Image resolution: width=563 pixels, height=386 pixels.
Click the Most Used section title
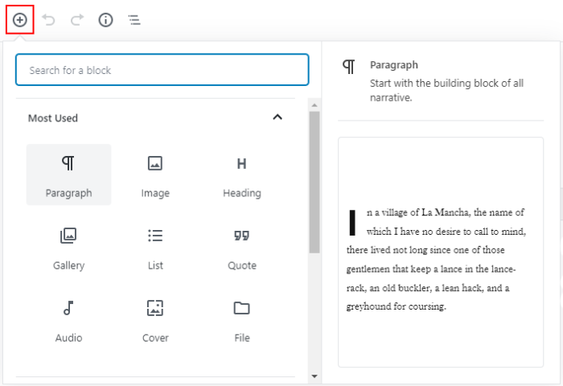coord(53,118)
